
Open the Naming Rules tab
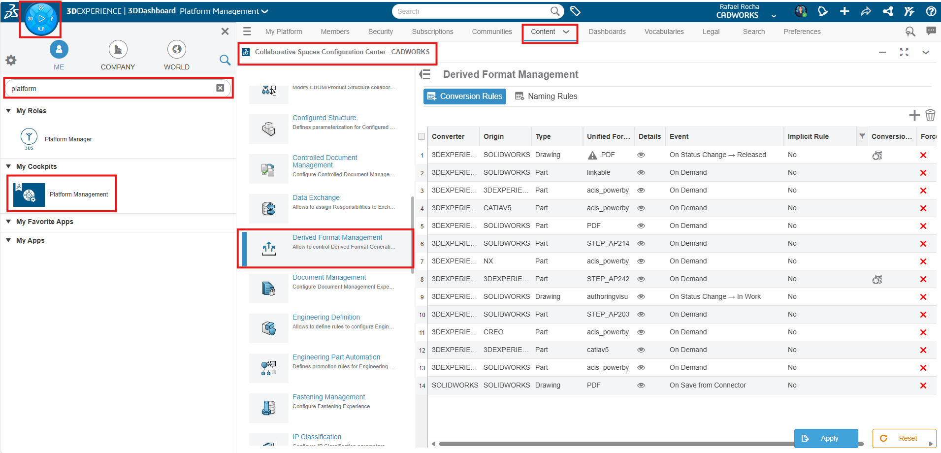pos(546,96)
